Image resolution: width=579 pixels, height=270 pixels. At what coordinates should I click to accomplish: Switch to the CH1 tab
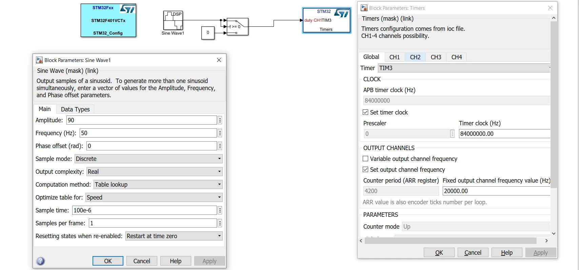point(395,57)
